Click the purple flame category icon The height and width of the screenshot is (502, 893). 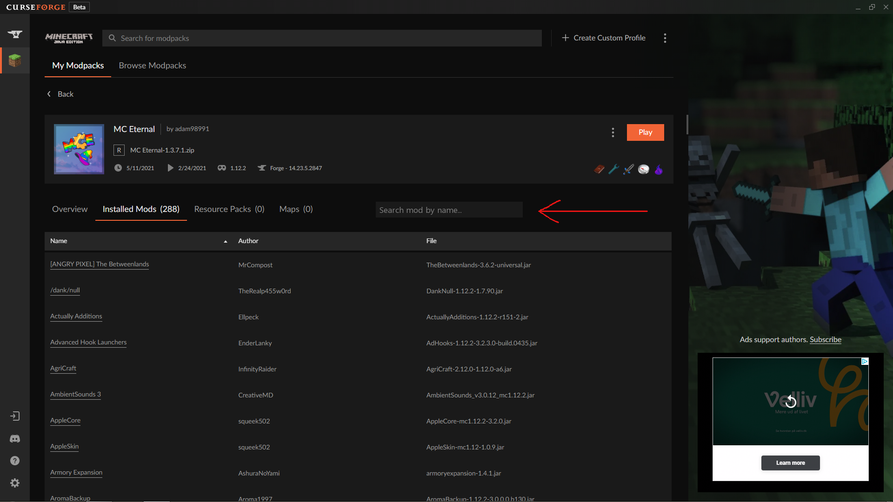coord(659,170)
